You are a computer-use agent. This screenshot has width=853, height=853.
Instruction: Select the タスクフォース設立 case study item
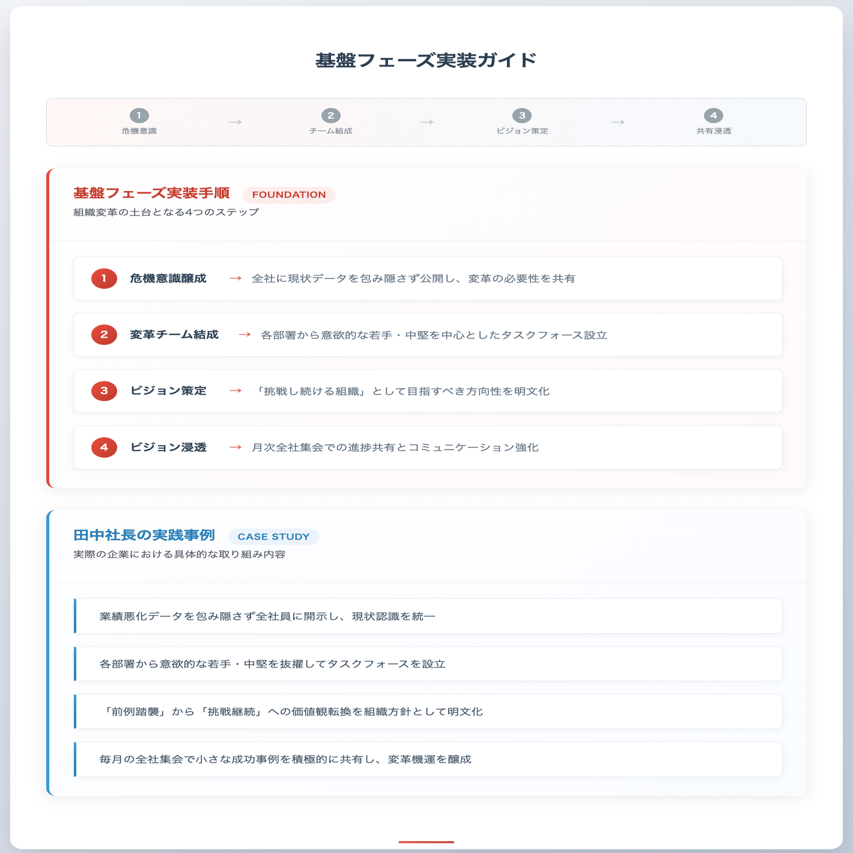[426, 664]
